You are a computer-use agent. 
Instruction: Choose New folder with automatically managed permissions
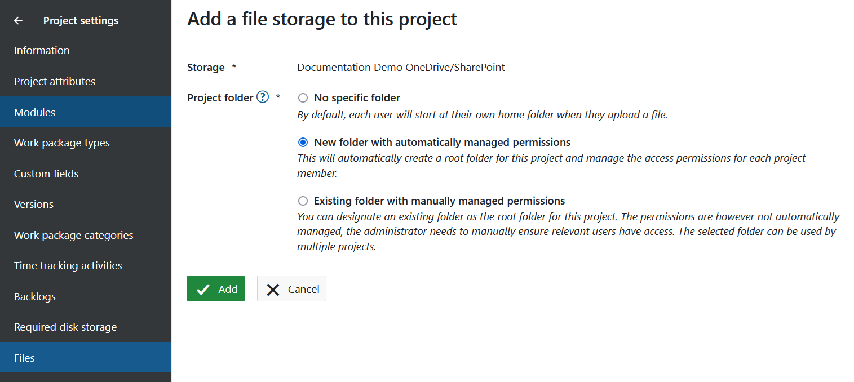point(303,143)
